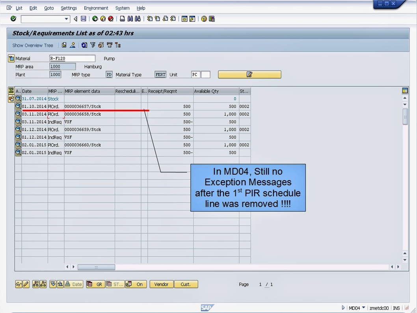The width and height of the screenshot is (417, 313).
Task: Click the green sum icon above list
Action: tap(11, 91)
